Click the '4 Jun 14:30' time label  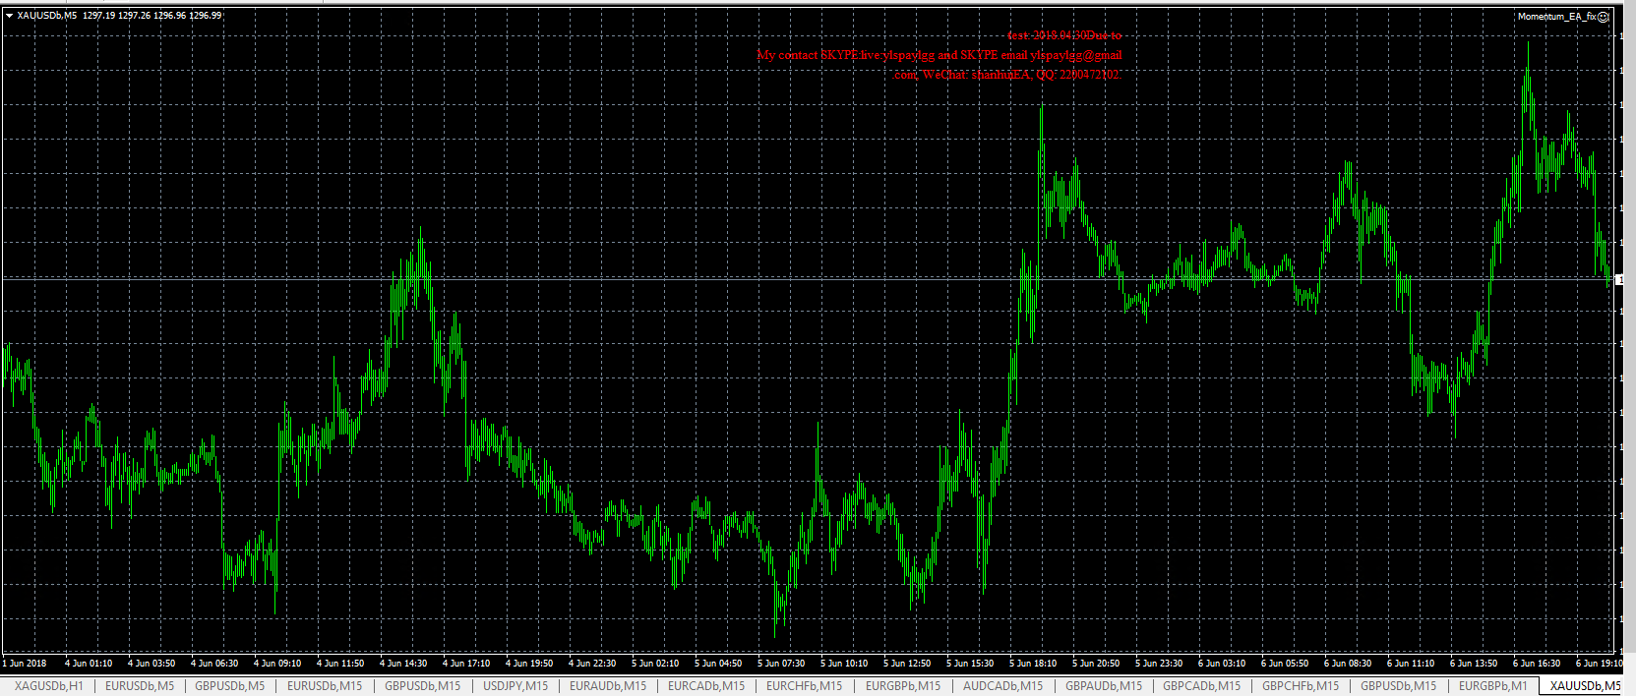pos(403,664)
